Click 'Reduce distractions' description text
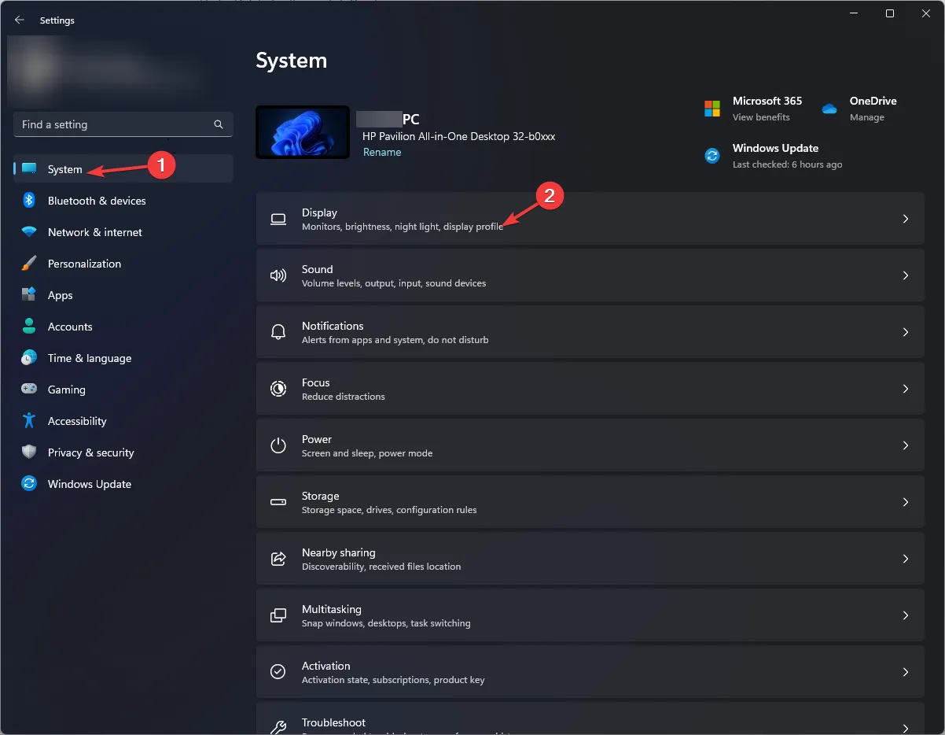Screen dimensions: 945x735 pos(344,397)
